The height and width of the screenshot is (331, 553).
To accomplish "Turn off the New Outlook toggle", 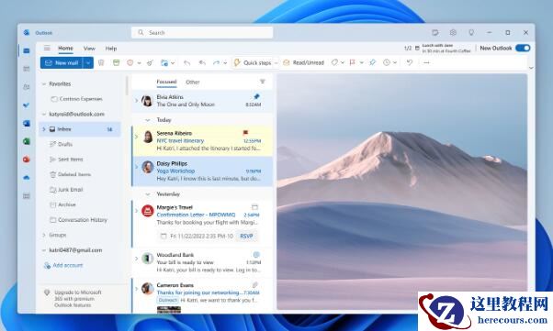I will [523, 48].
